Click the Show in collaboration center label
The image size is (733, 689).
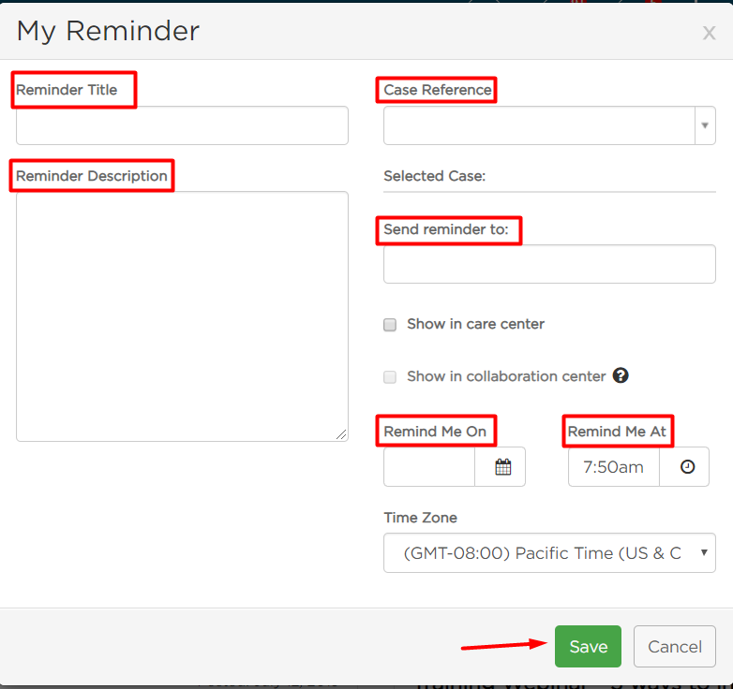506,376
